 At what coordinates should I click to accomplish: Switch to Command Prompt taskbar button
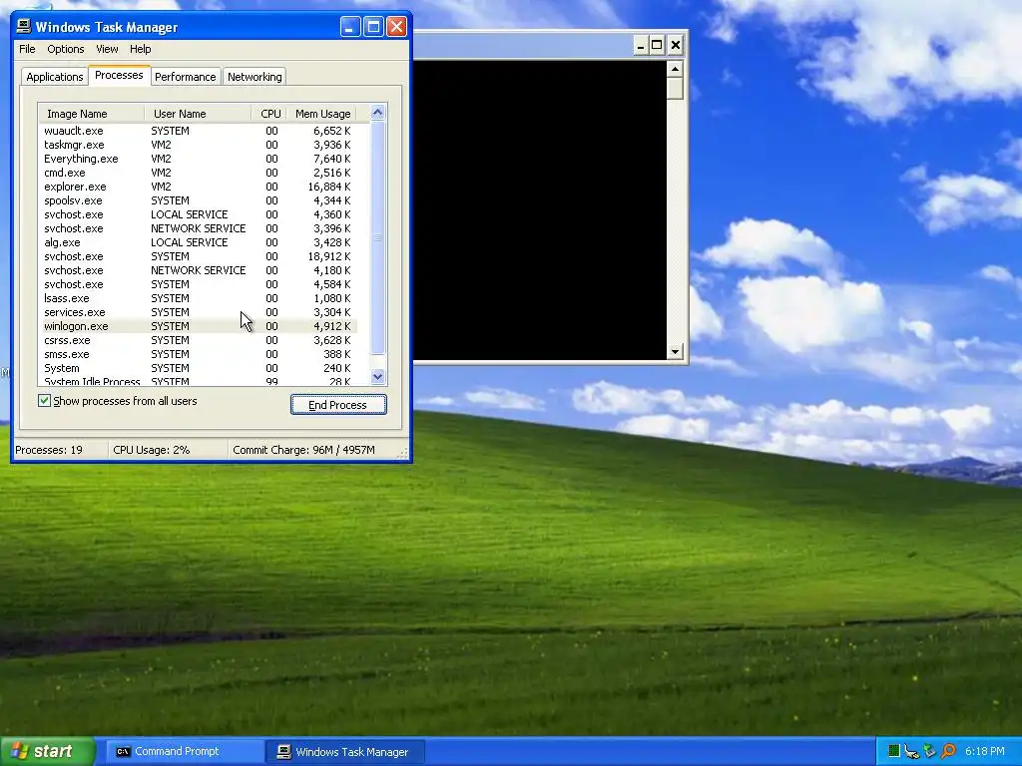185,751
